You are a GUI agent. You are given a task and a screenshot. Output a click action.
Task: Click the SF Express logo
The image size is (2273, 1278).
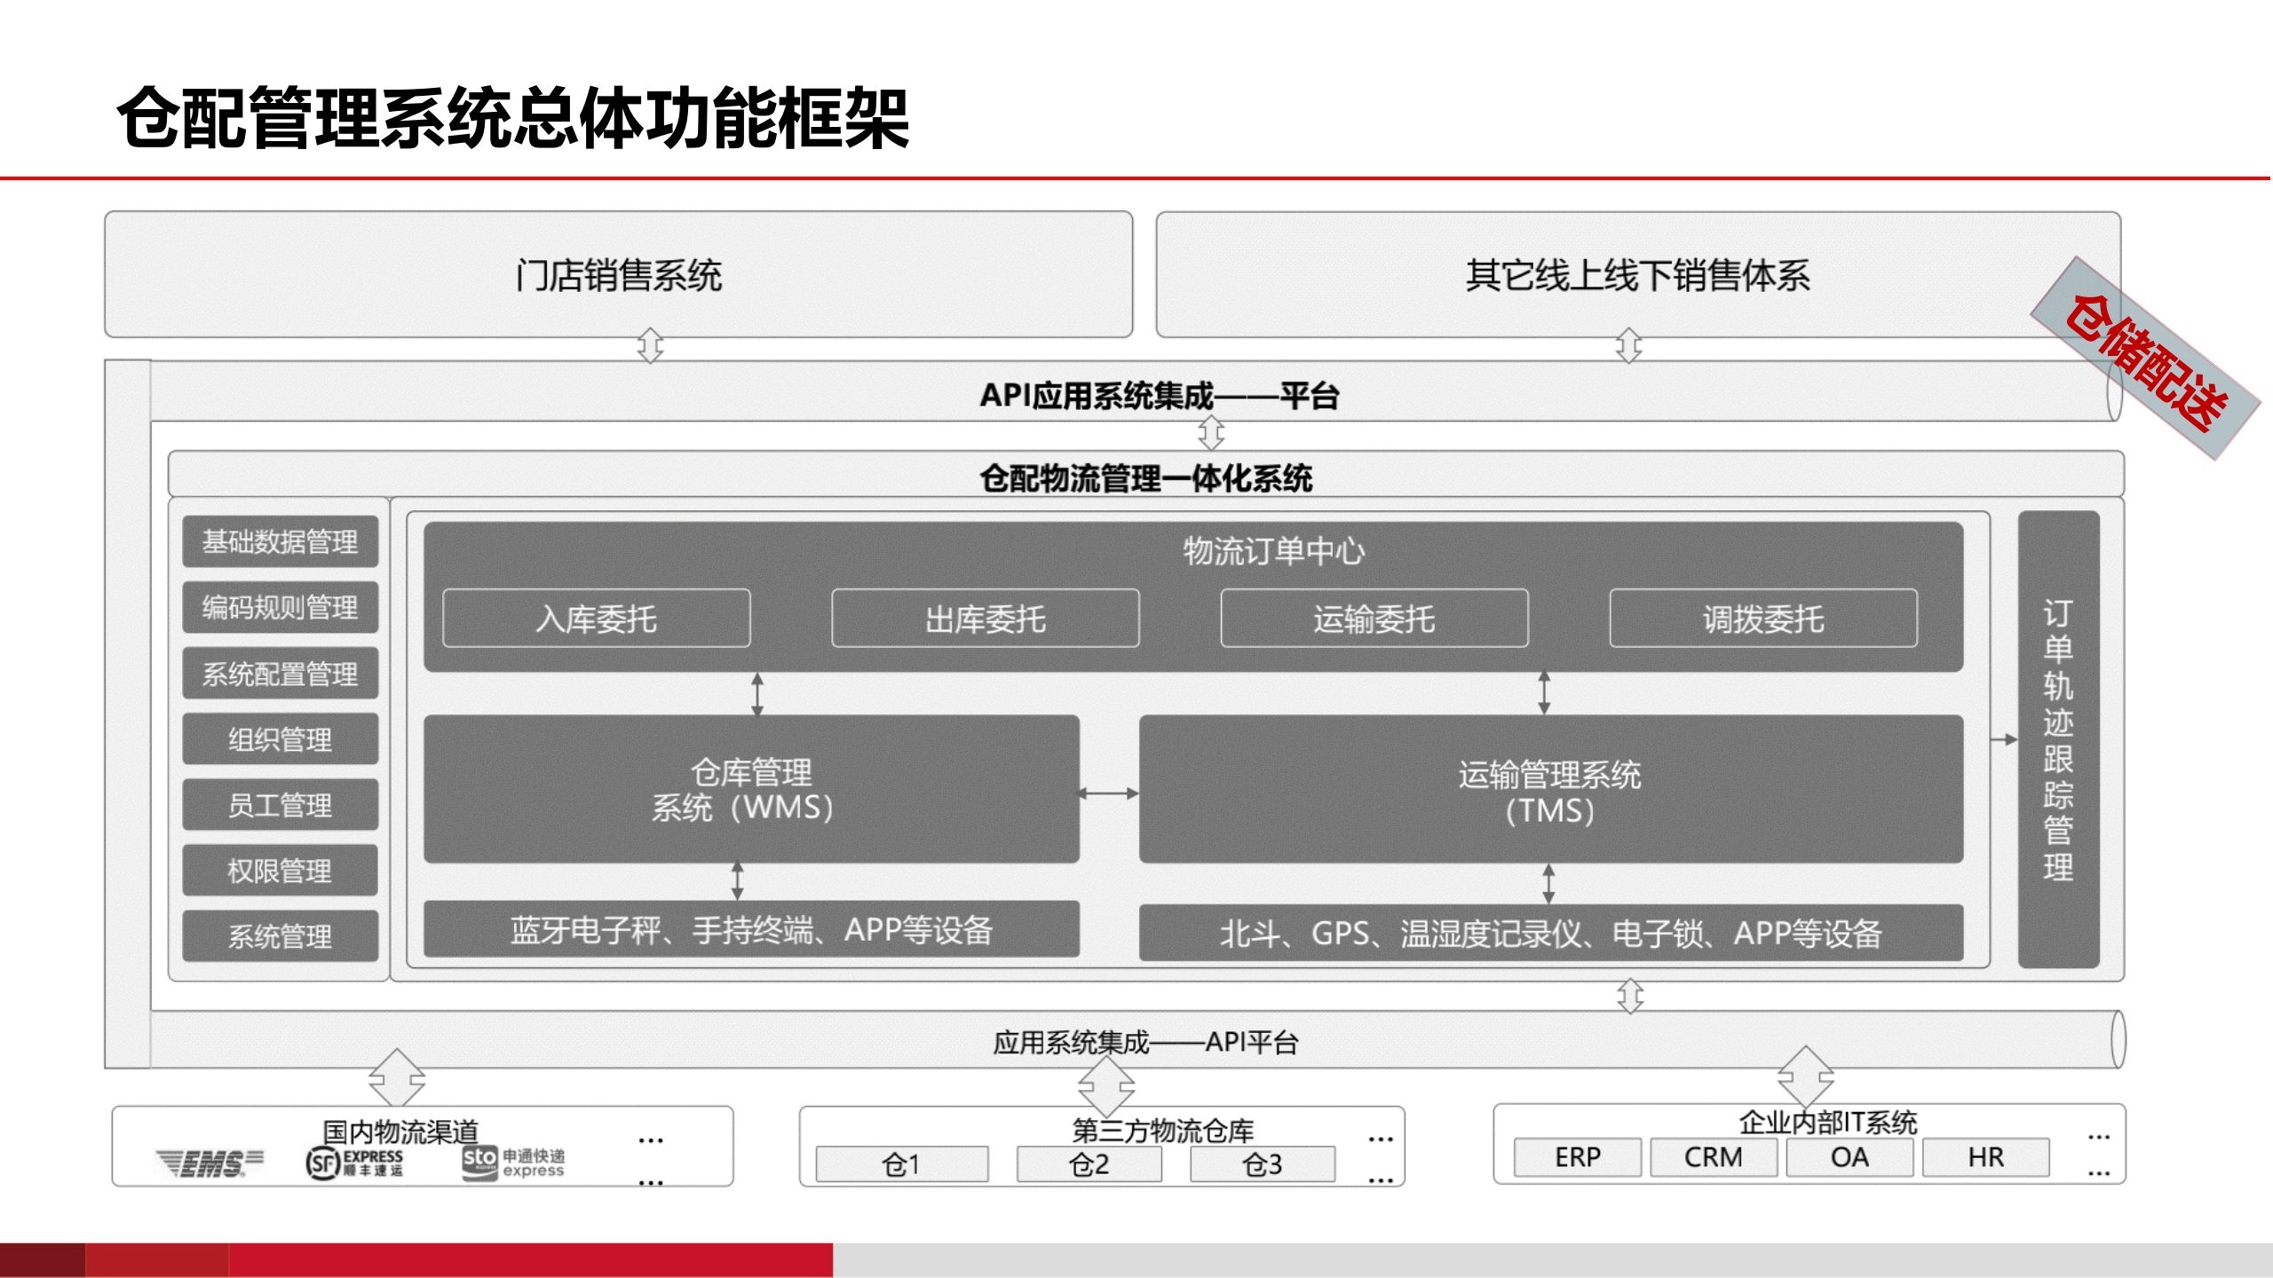click(354, 1163)
